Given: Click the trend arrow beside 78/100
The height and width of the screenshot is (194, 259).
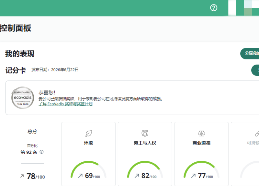Looking at the screenshot, I should (x=22, y=176).
